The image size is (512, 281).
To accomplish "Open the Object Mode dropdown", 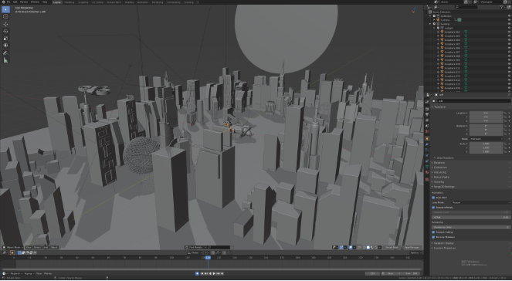I will (x=12, y=248).
